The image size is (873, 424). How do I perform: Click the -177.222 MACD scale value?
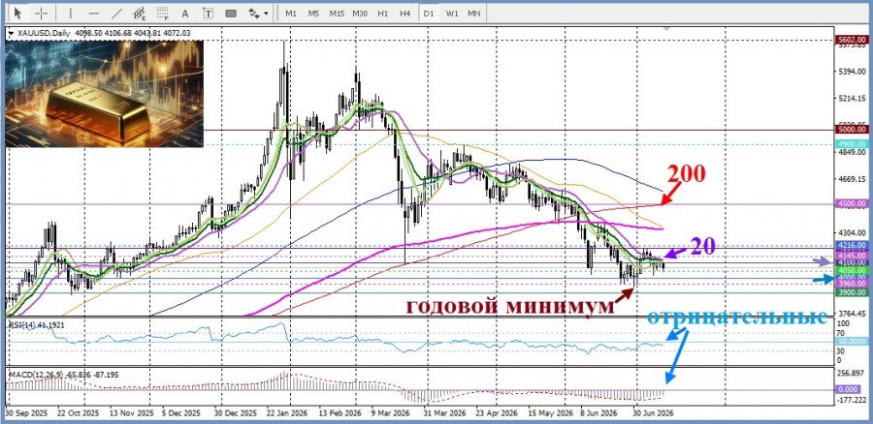tap(852, 400)
